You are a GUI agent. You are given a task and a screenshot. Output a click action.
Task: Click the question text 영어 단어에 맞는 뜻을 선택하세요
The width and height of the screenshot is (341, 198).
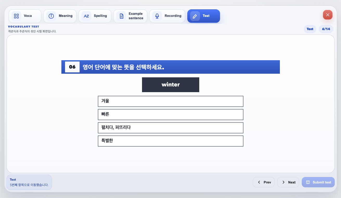click(123, 67)
